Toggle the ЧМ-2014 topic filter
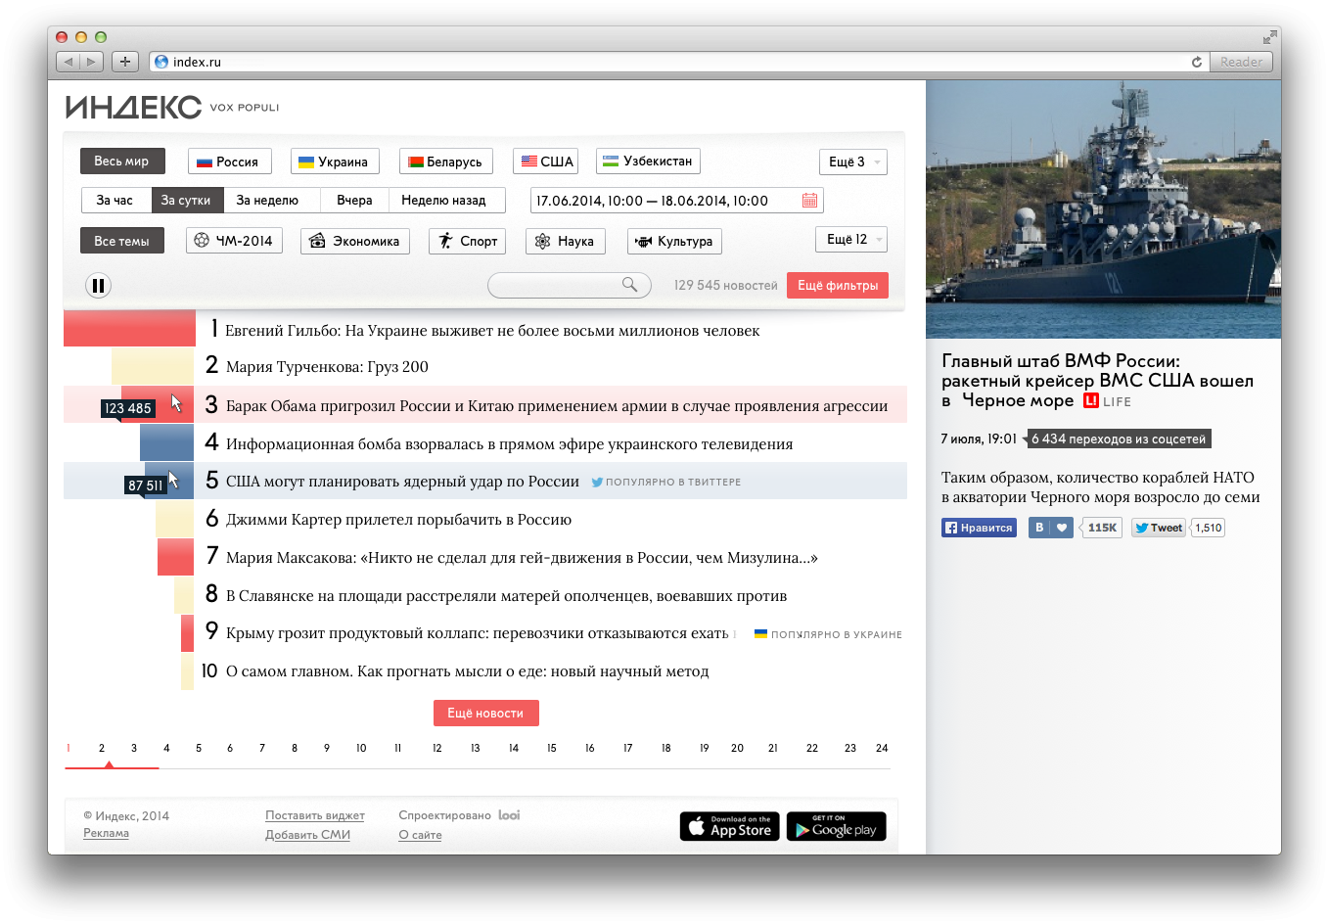 click(234, 241)
